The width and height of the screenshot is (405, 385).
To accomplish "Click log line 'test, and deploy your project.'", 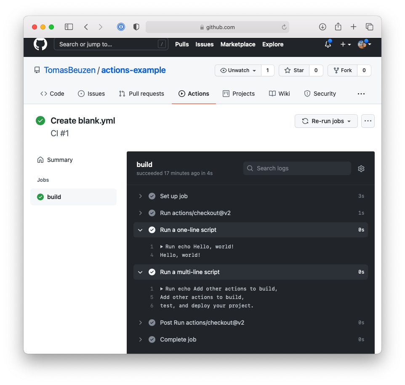I will coord(207,306).
